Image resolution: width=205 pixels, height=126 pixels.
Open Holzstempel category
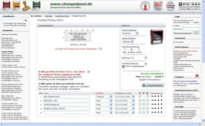coord(7,38)
